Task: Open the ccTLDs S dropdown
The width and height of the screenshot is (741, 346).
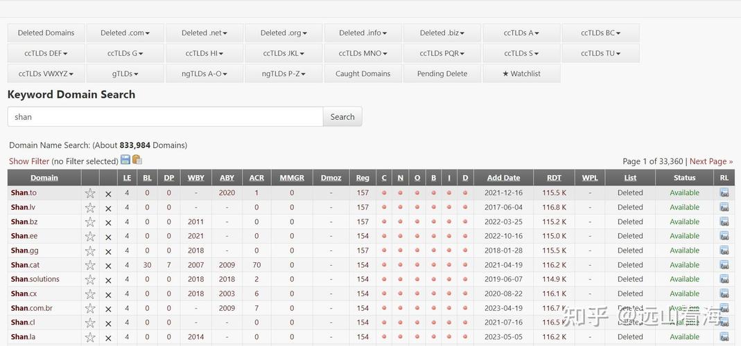Action: click(x=521, y=53)
